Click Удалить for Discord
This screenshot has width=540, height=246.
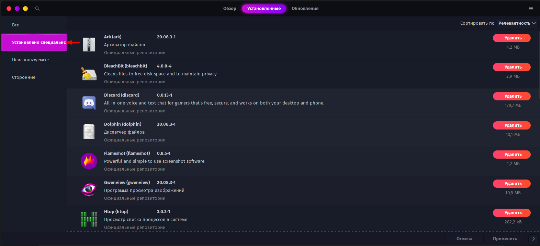(x=512, y=96)
